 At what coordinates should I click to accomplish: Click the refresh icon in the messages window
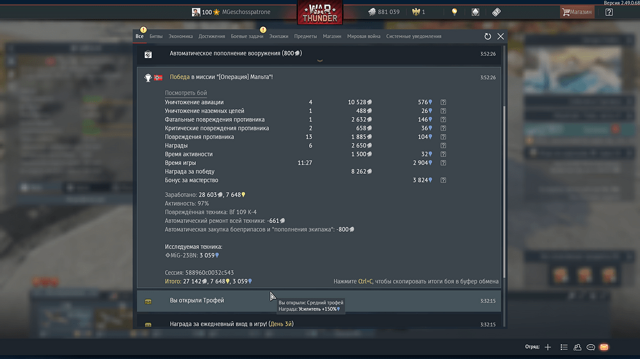point(487,36)
